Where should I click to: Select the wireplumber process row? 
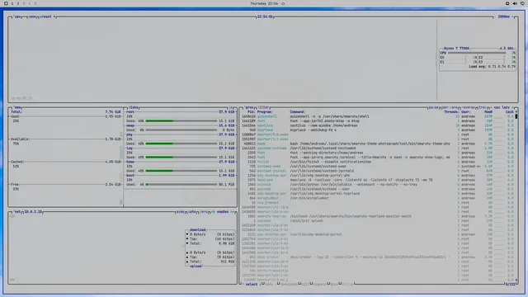377,198
